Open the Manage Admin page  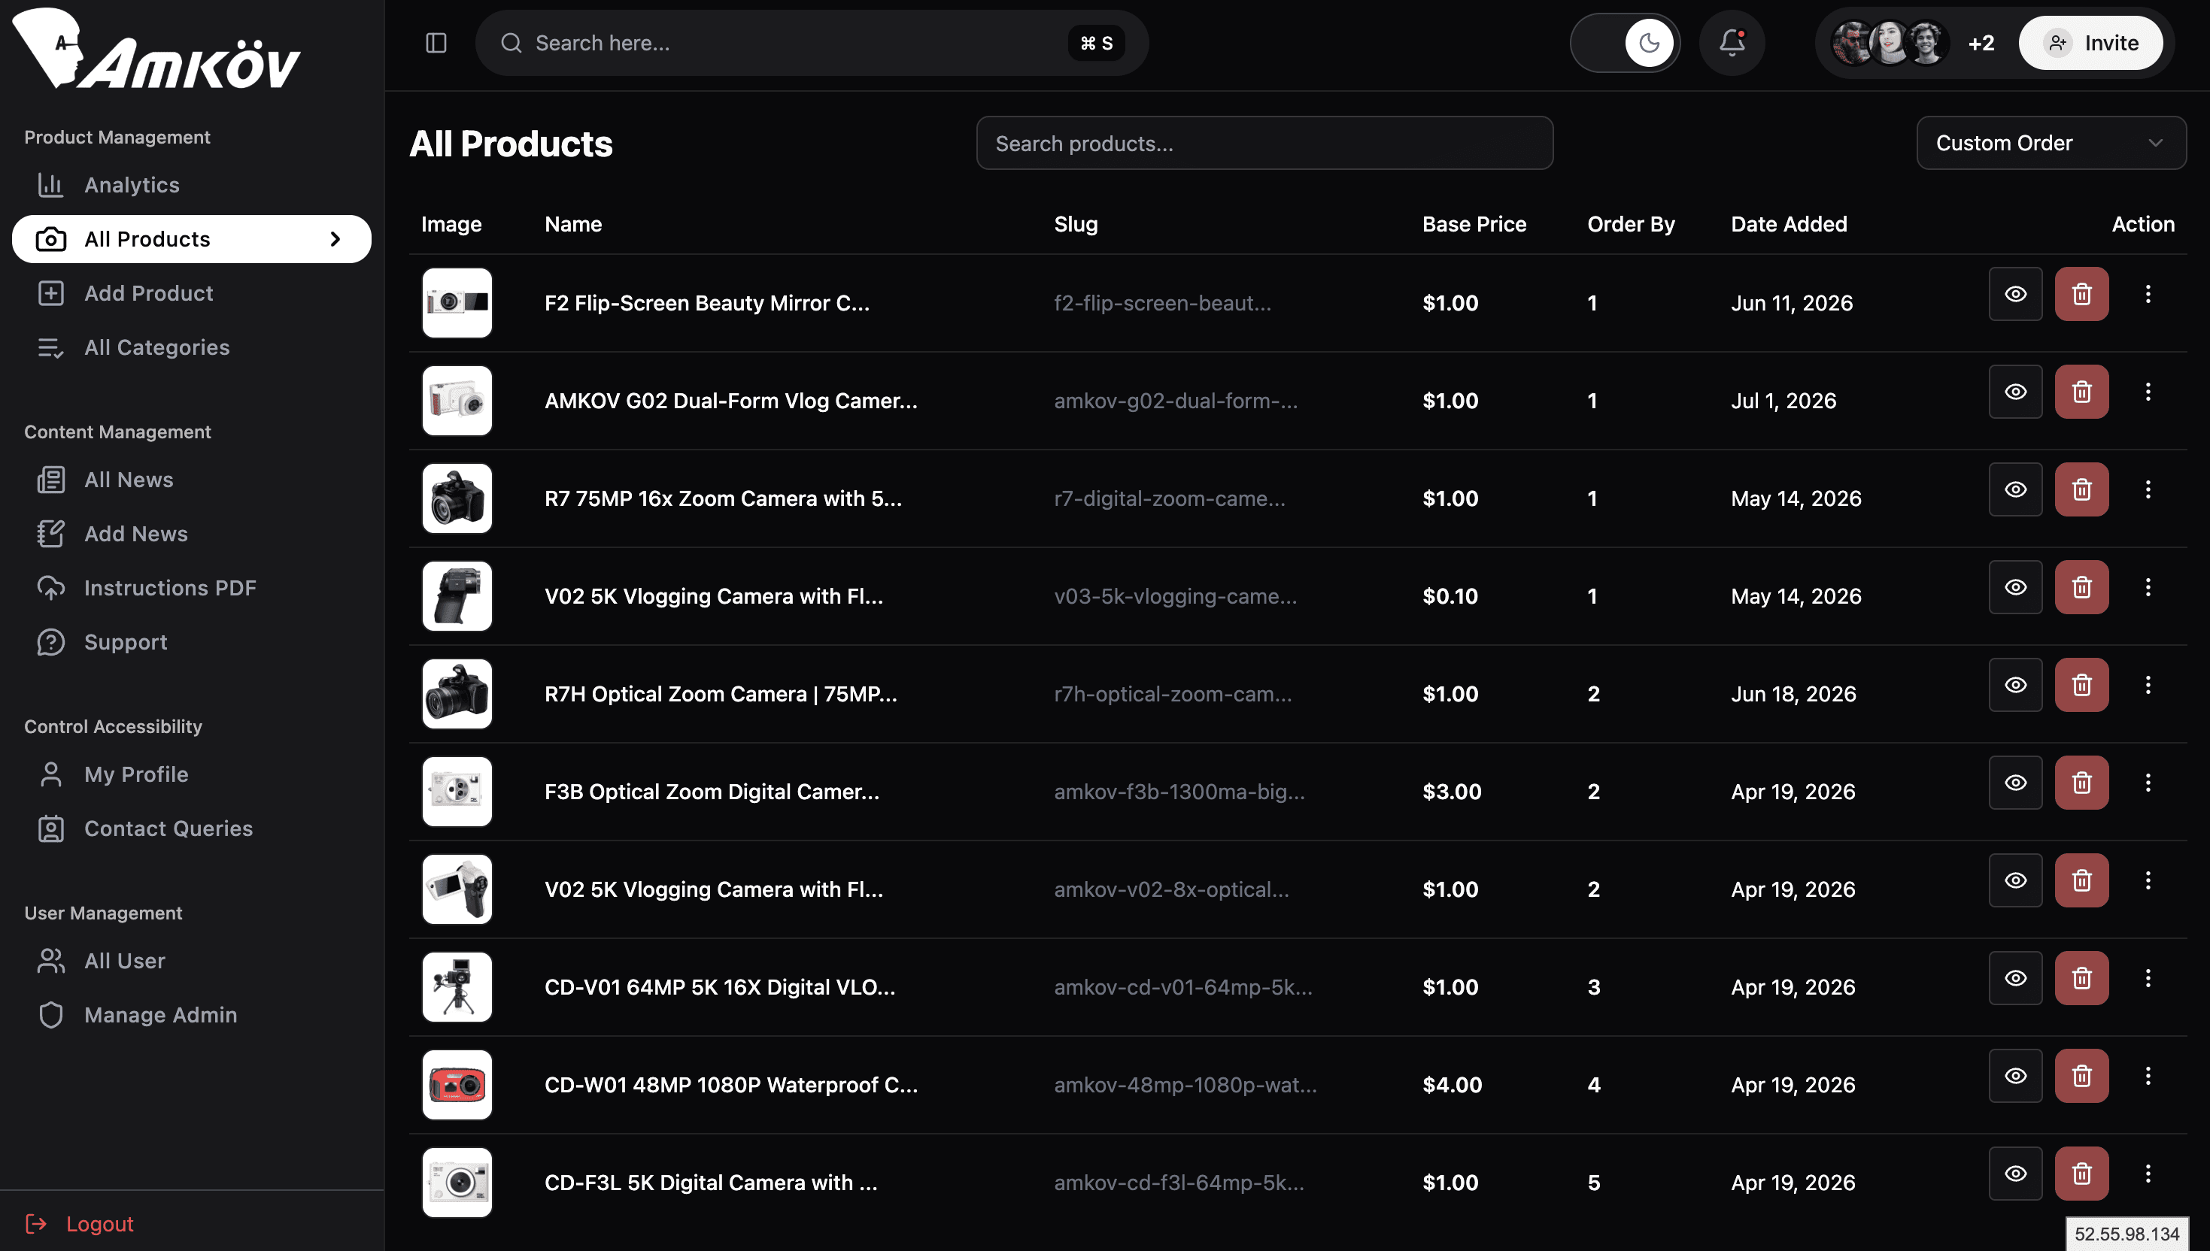pos(192,1015)
